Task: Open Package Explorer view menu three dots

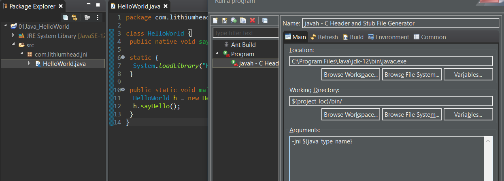Action: (98, 17)
